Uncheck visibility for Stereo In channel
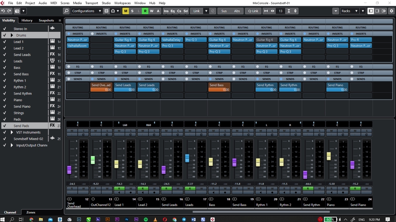396x222 pixels. tap(4, 29)
